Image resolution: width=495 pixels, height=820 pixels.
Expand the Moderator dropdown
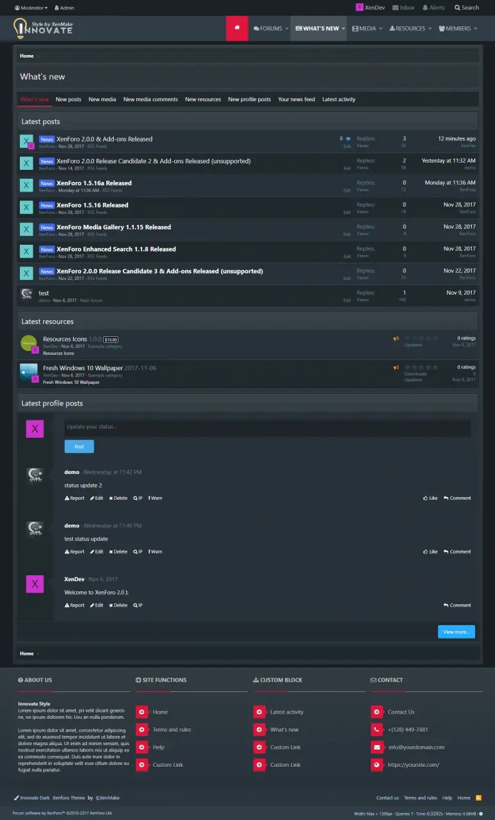[x=31, y=8]
